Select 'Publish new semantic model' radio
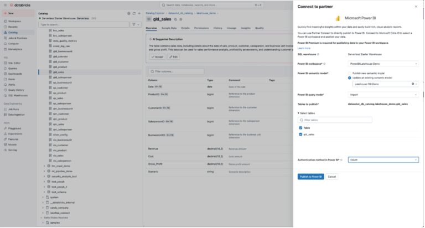This screenshot has width=425, height=228. coord(349,73)
